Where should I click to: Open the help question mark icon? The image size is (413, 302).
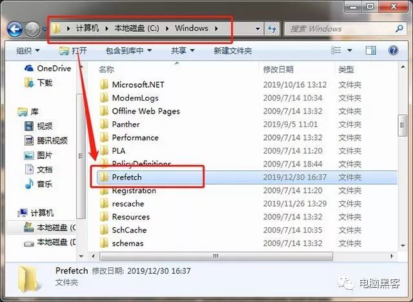click(393, 50)
